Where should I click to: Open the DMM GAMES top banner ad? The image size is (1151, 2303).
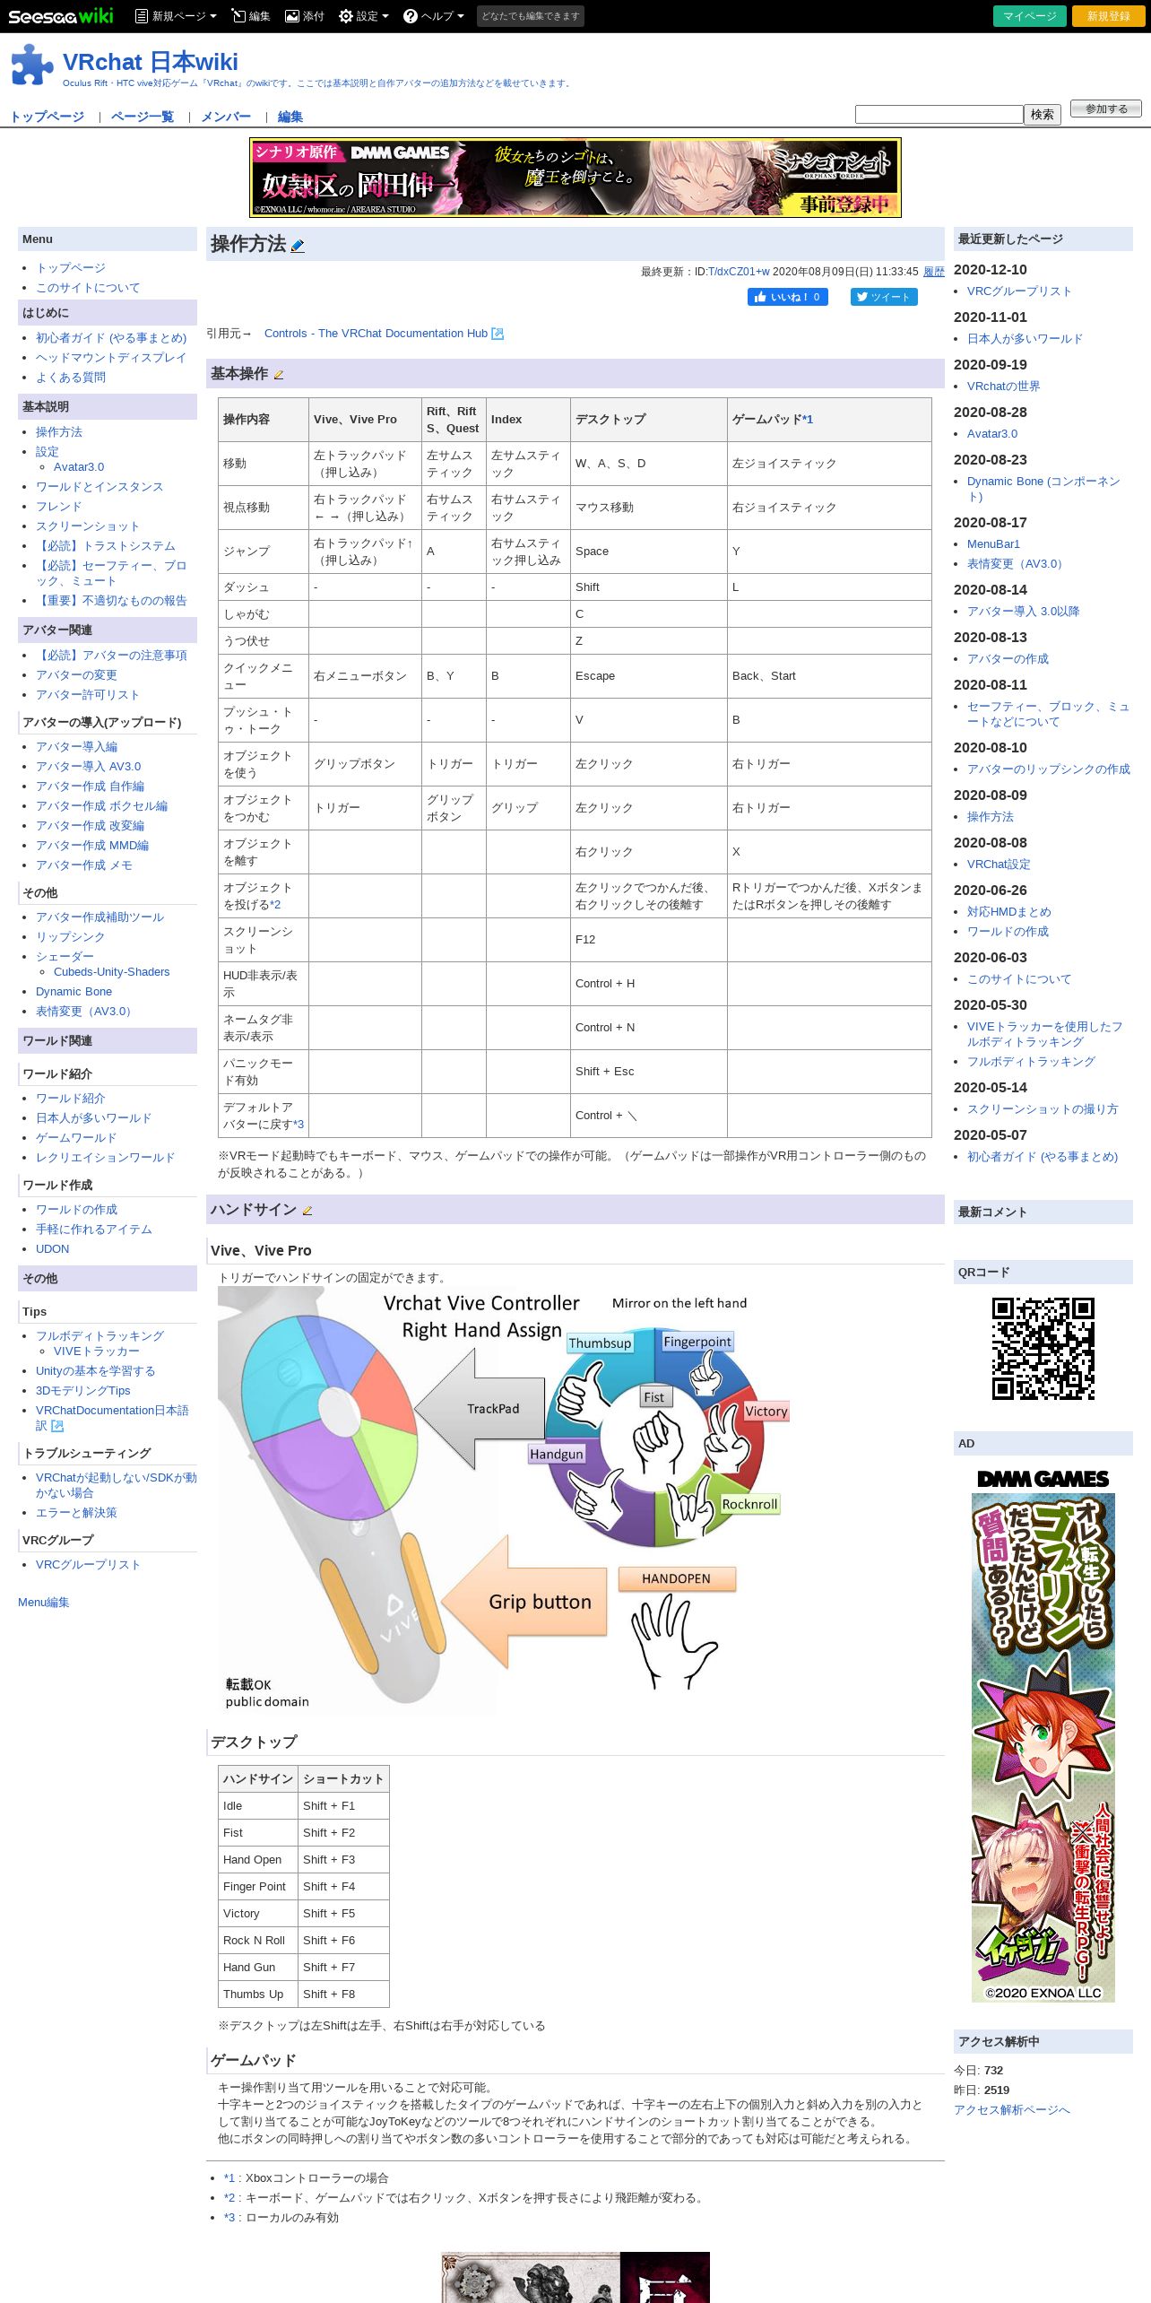click(x=575, y=178)
